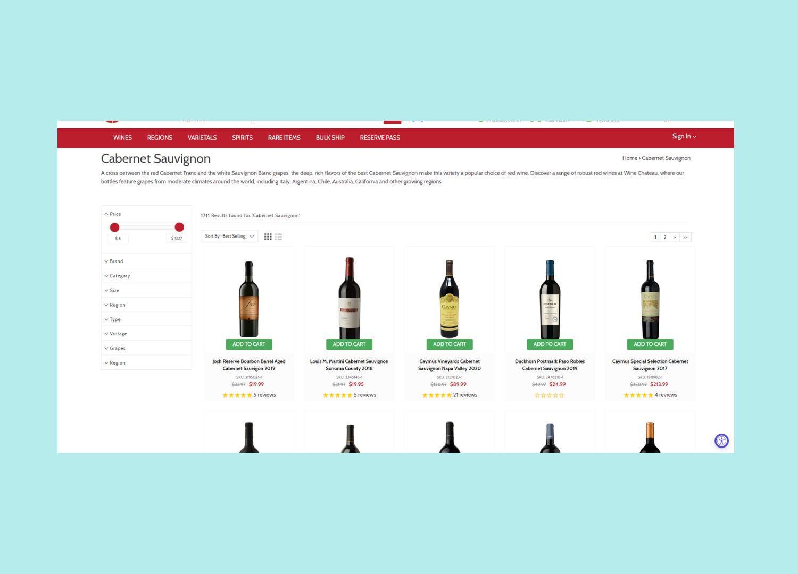Click the maximum price slider handle
Screen dimensions: 798x574
click(x=179, y=227)
